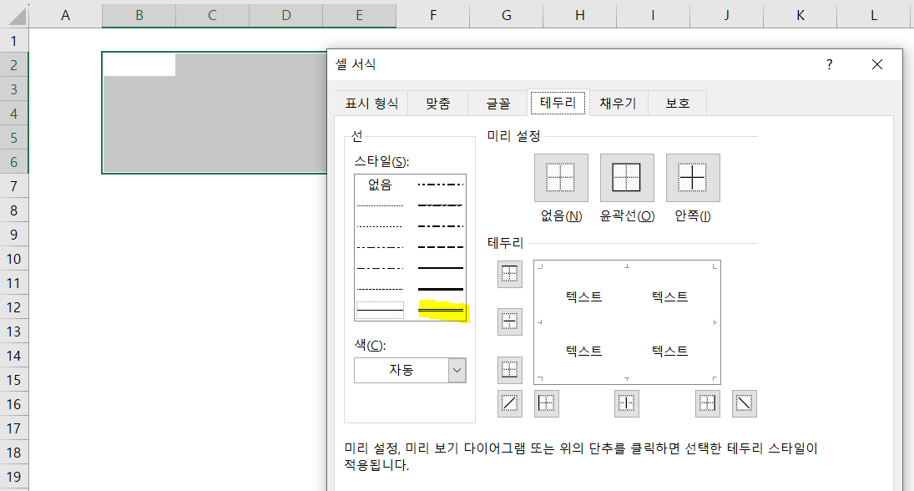This screenshot has width=914, height=491.
Task: Select the diagonal-up border icon
Action: pos(509,403)
